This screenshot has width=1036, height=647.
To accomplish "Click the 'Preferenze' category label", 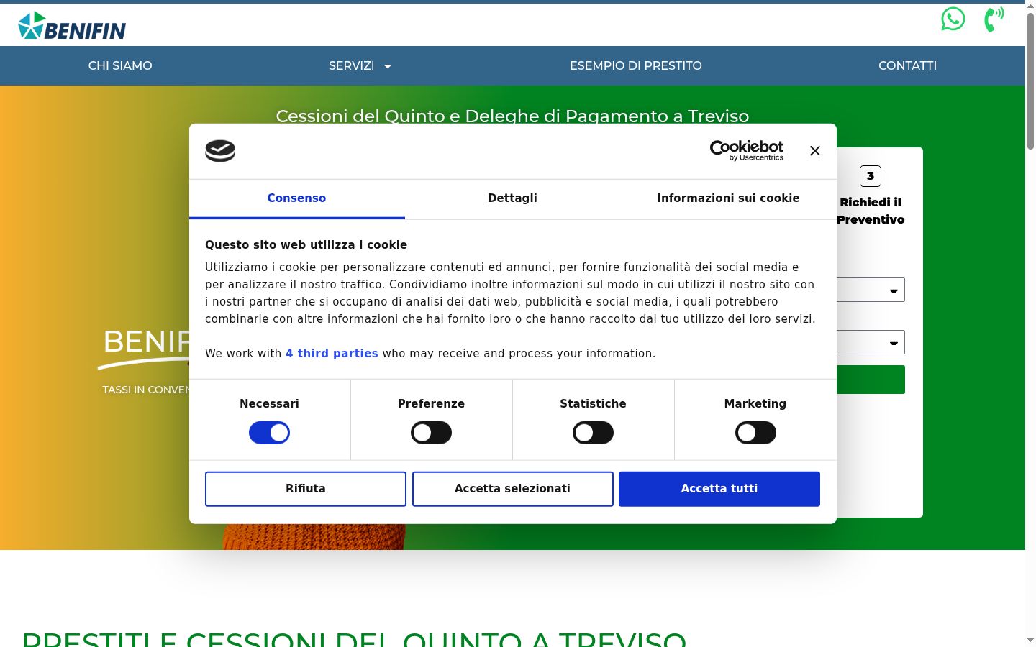I will coord(431,404).
